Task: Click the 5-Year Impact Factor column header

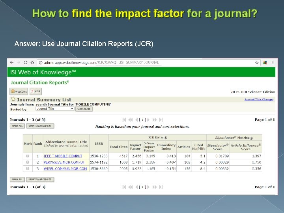Action: click(149, 147)
